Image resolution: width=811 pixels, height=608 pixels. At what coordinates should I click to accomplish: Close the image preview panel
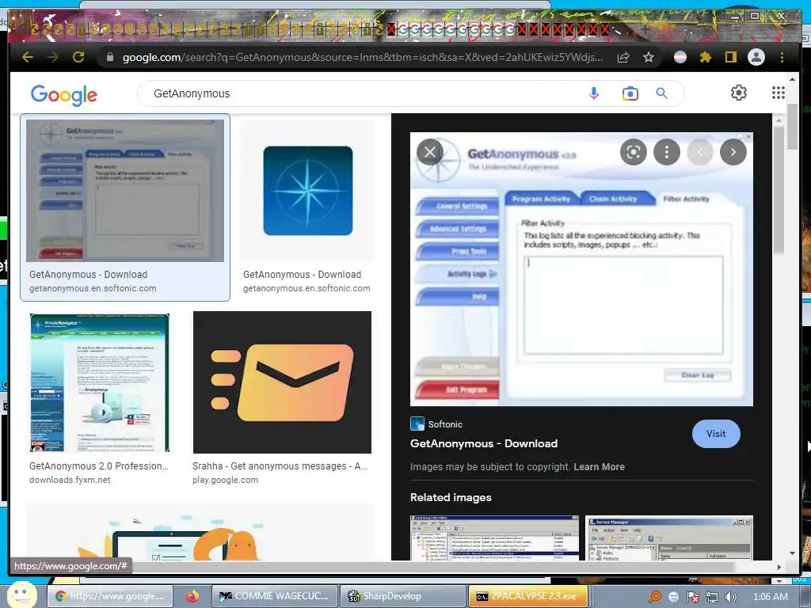point(430,152)
